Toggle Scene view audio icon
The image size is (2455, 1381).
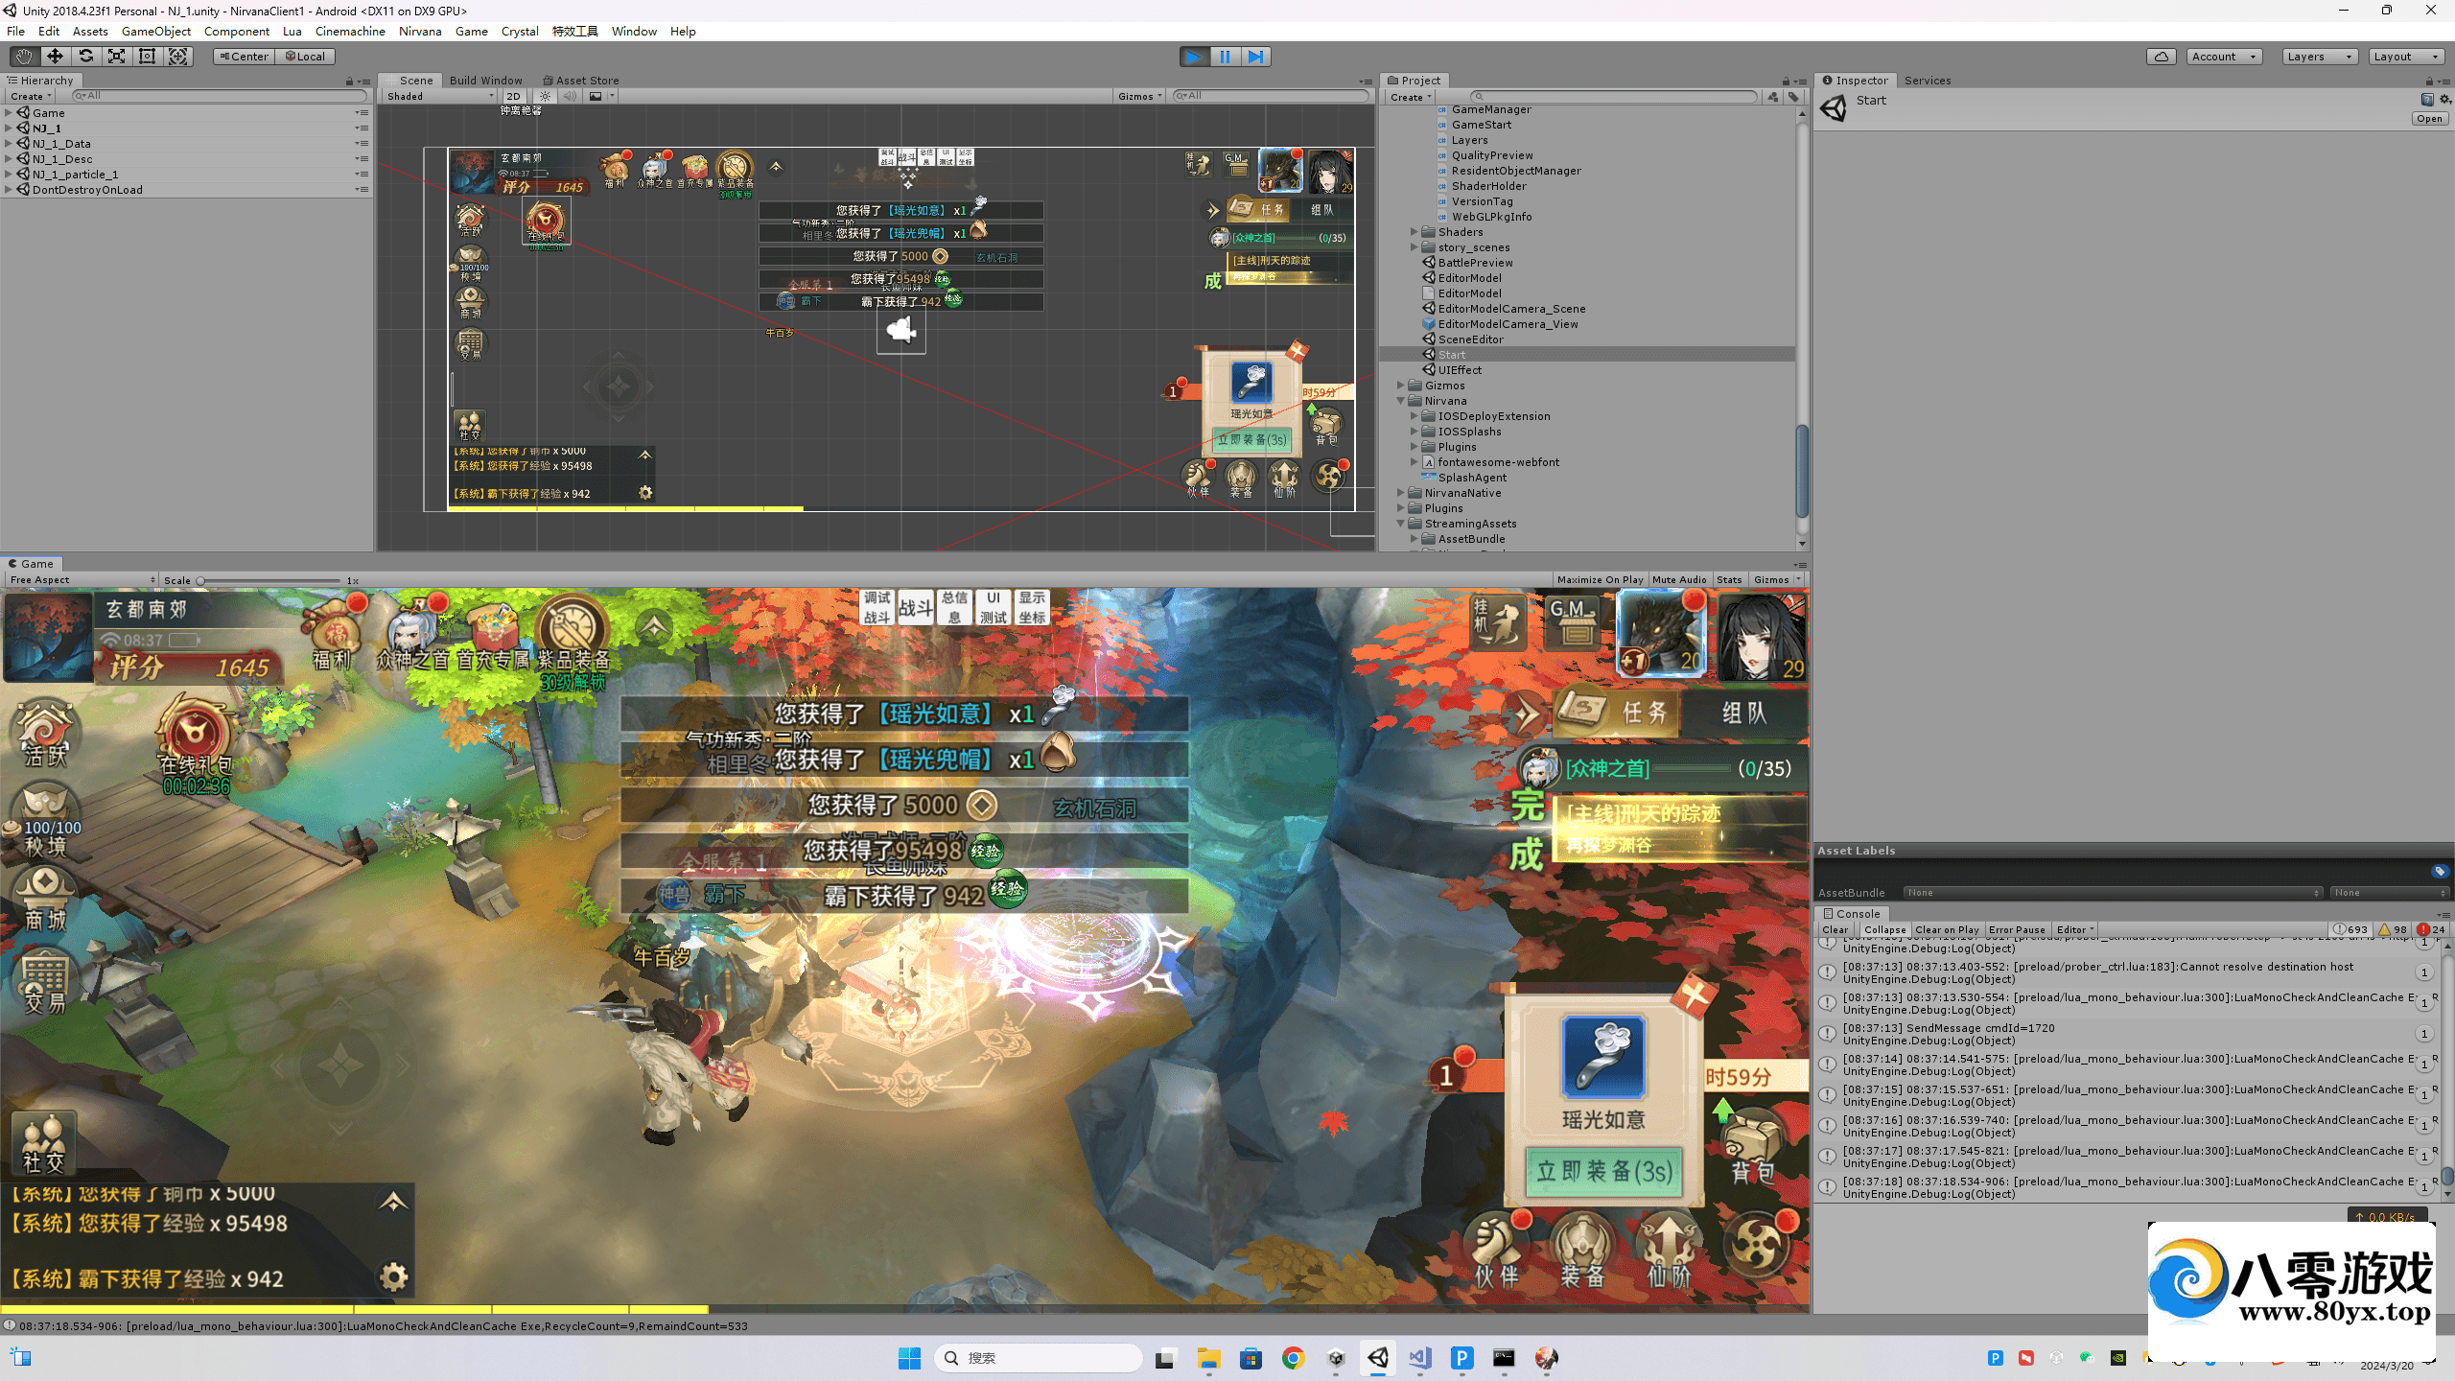(570, 96)
